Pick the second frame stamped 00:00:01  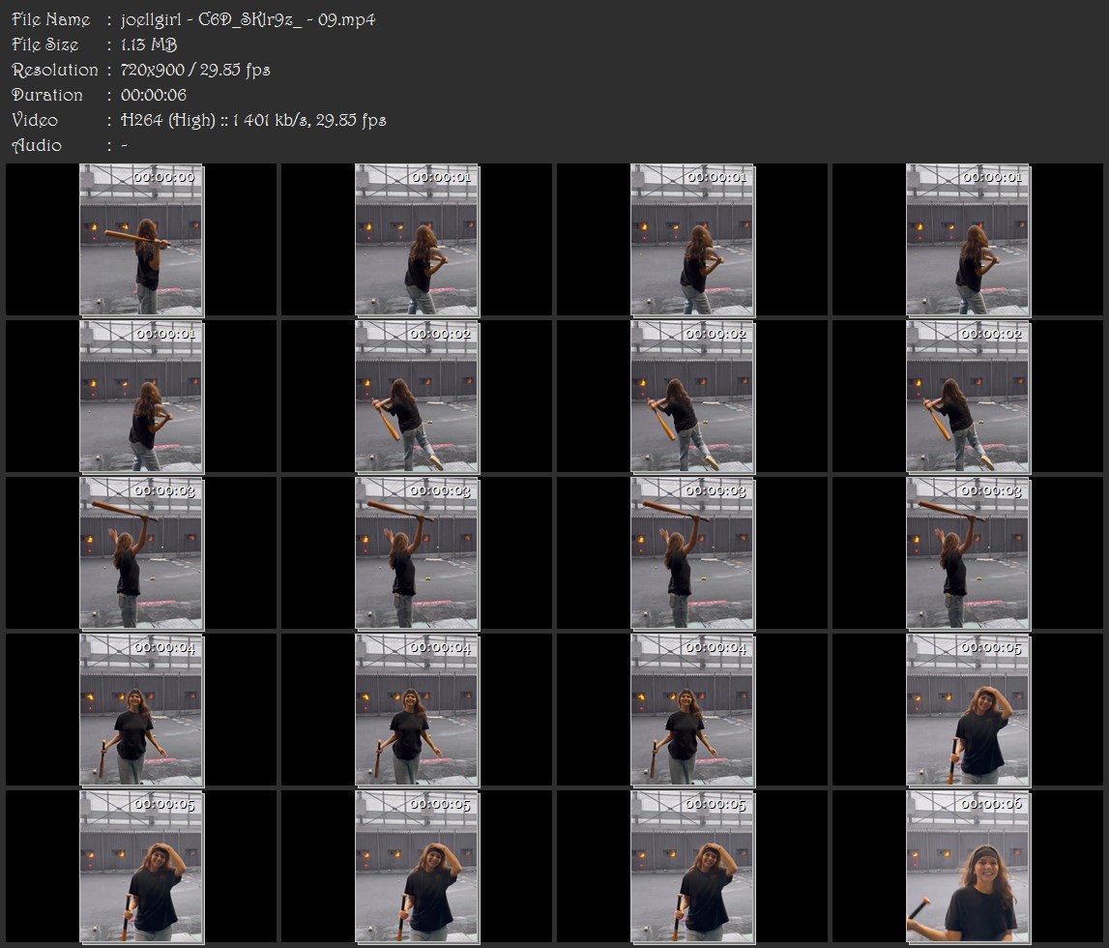pos(692,240)
